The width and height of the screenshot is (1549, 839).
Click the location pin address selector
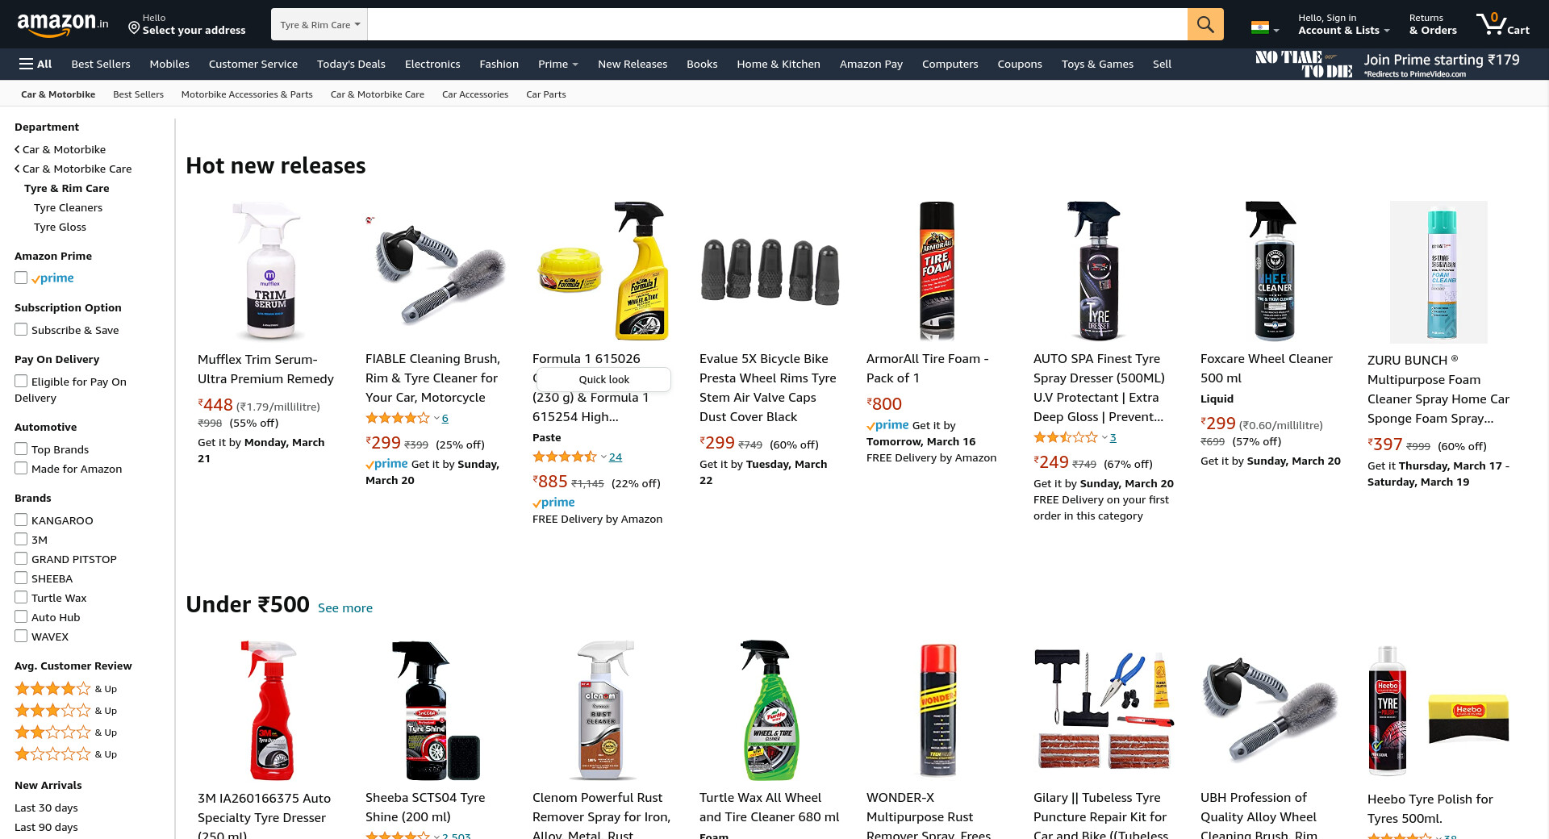click(187, 24)
